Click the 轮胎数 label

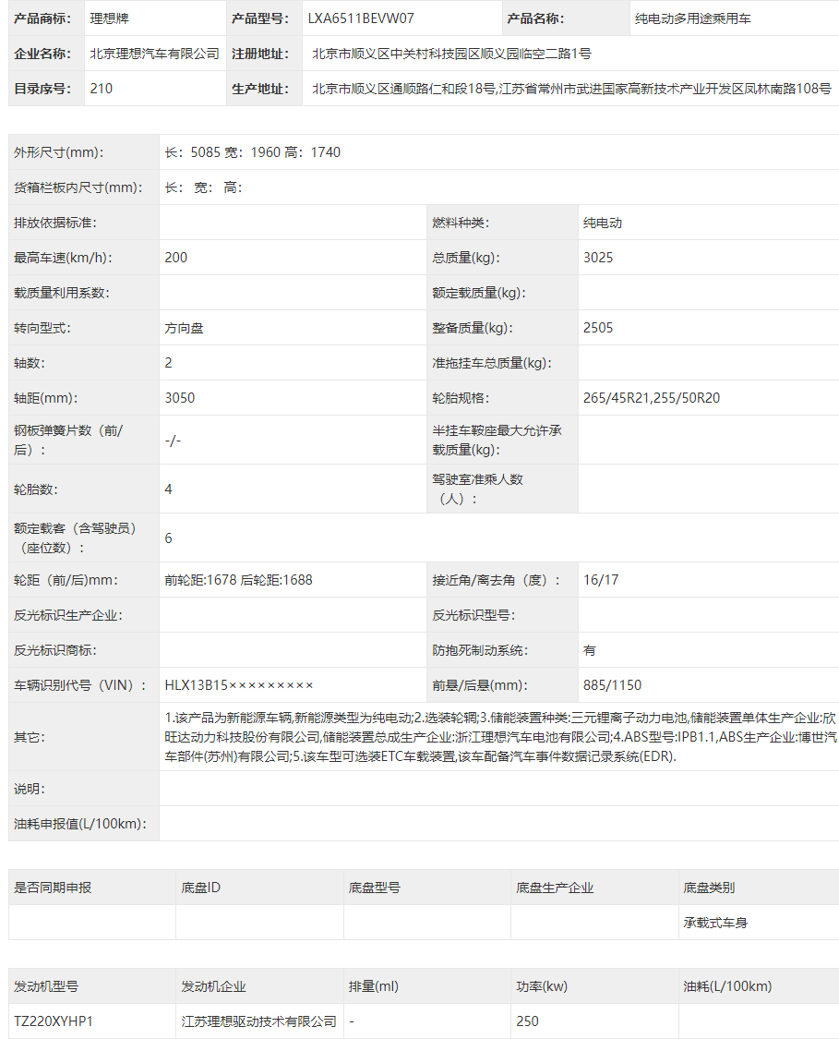pos(36,489)
